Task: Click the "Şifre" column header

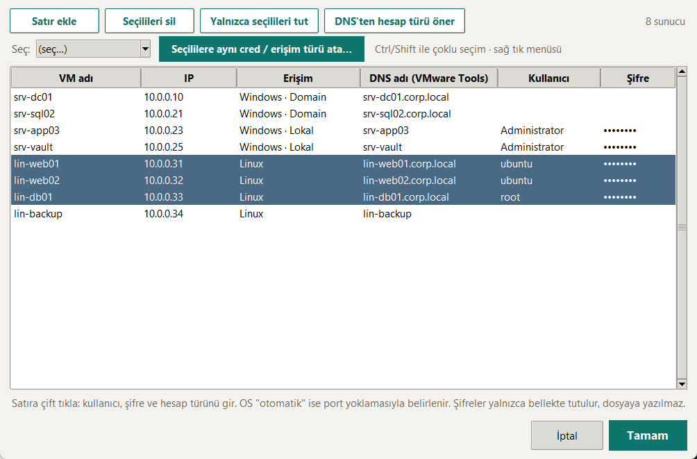Action: click(638, 78)
